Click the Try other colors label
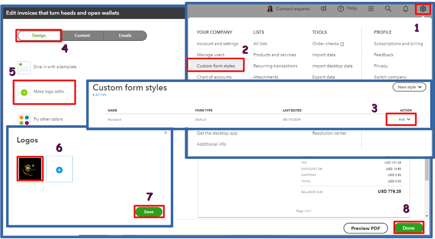Screen dimensions: 435x239 tap(48, 119)
